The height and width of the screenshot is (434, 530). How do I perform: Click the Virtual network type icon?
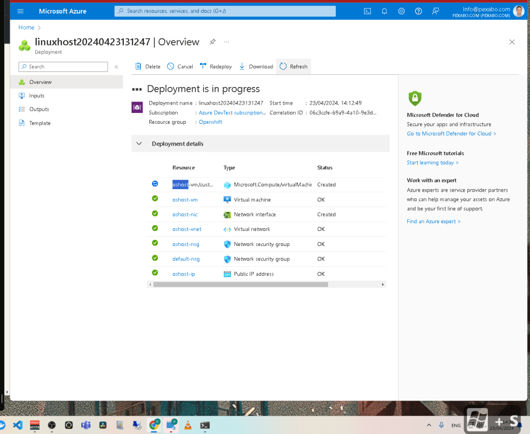[227, 229]
